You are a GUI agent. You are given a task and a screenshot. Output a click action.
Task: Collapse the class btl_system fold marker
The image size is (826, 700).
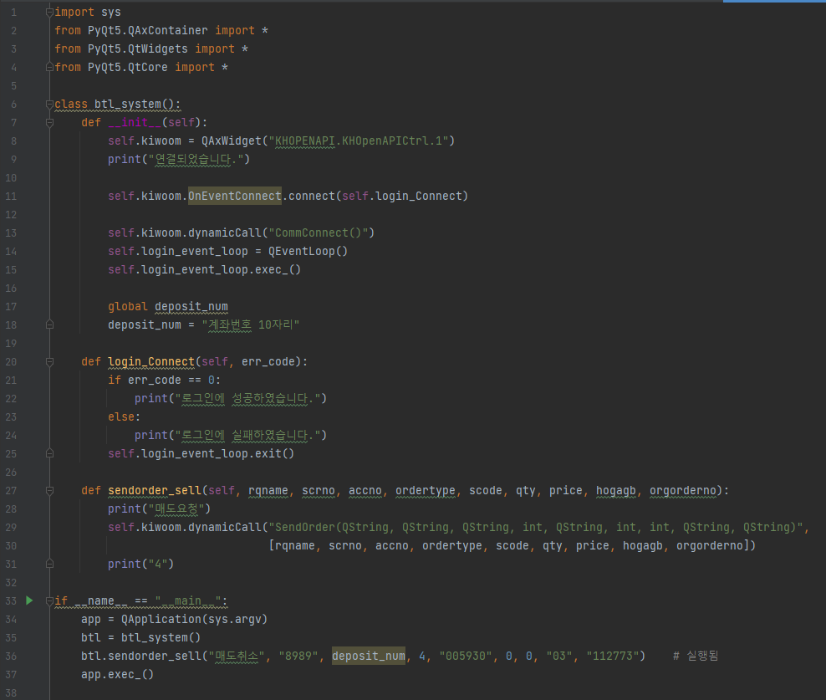[x=49, y=104]
